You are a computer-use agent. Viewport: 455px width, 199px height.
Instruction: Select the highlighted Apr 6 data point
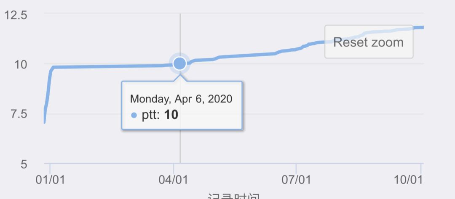click(x=179, y=63)
